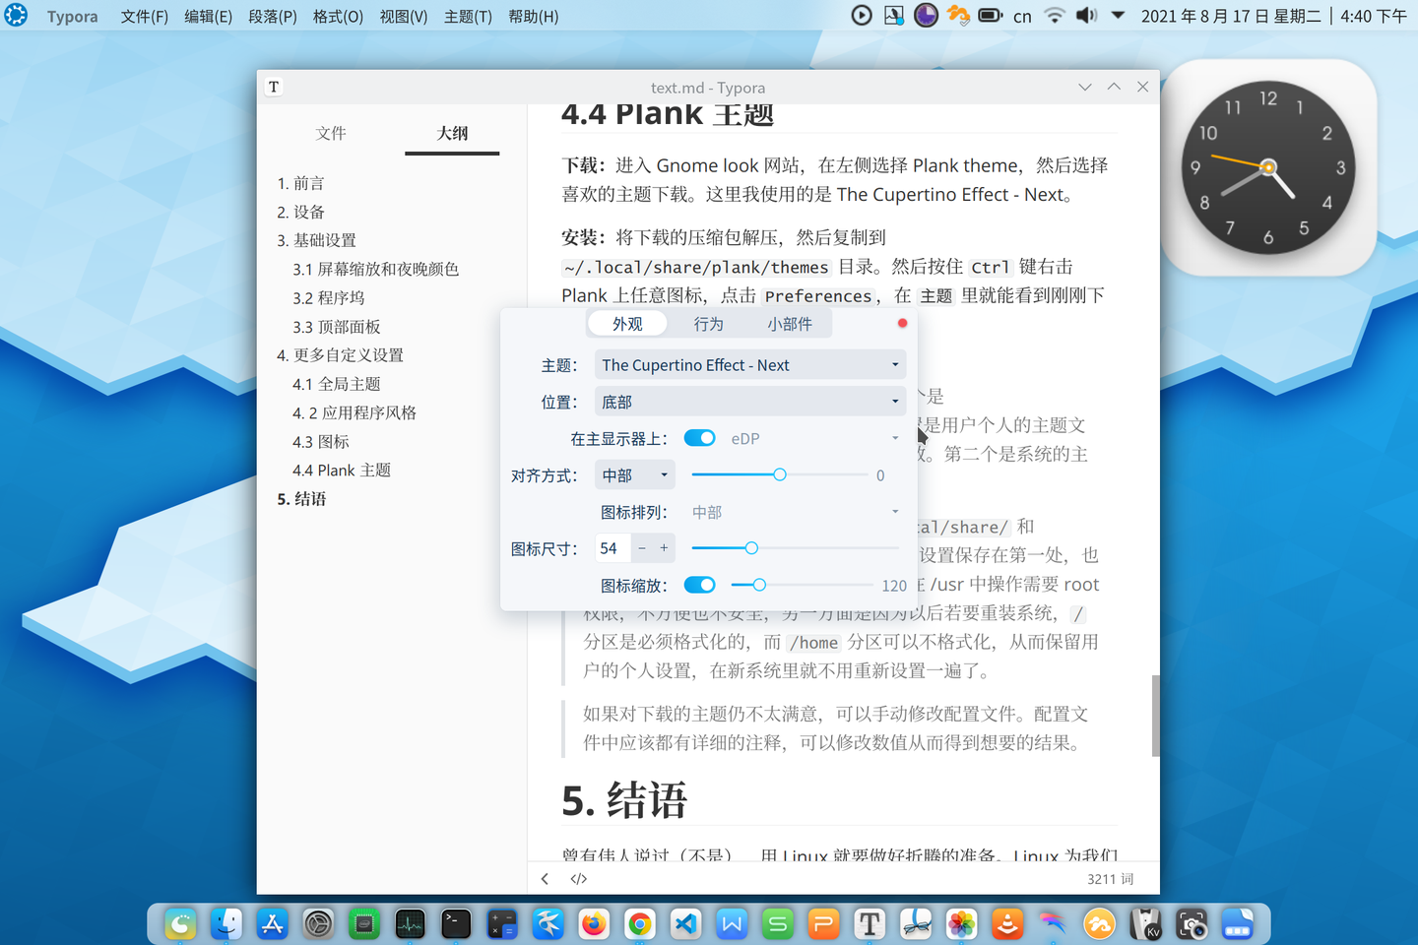1418x945 pixels.
Task: Click the red dot in Plank preferences
Action: (x=902, y=323)
